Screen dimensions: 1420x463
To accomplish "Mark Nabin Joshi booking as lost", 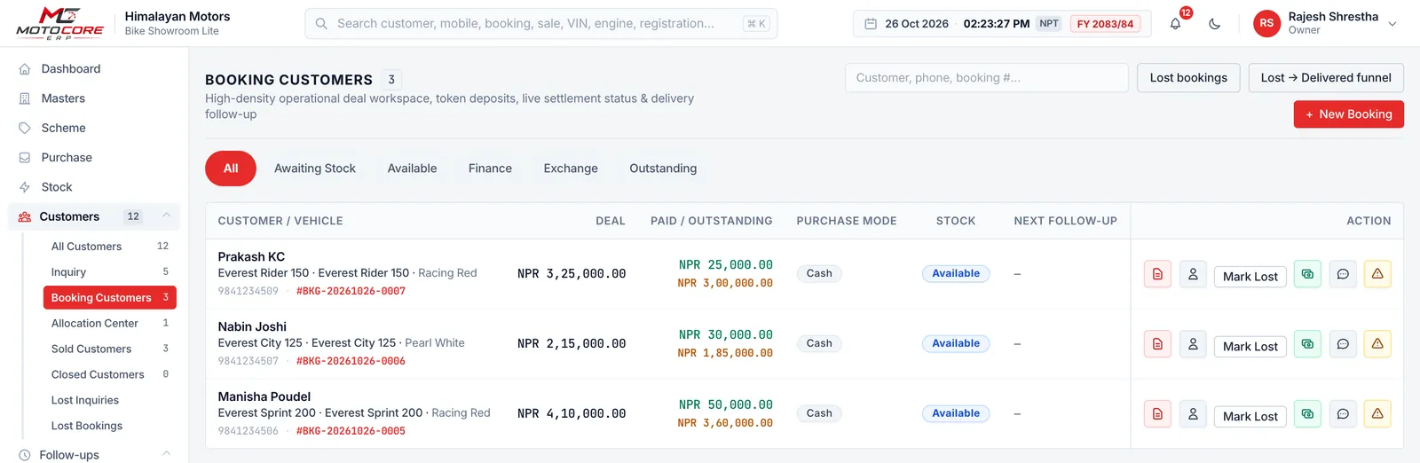I will 1250,347.
